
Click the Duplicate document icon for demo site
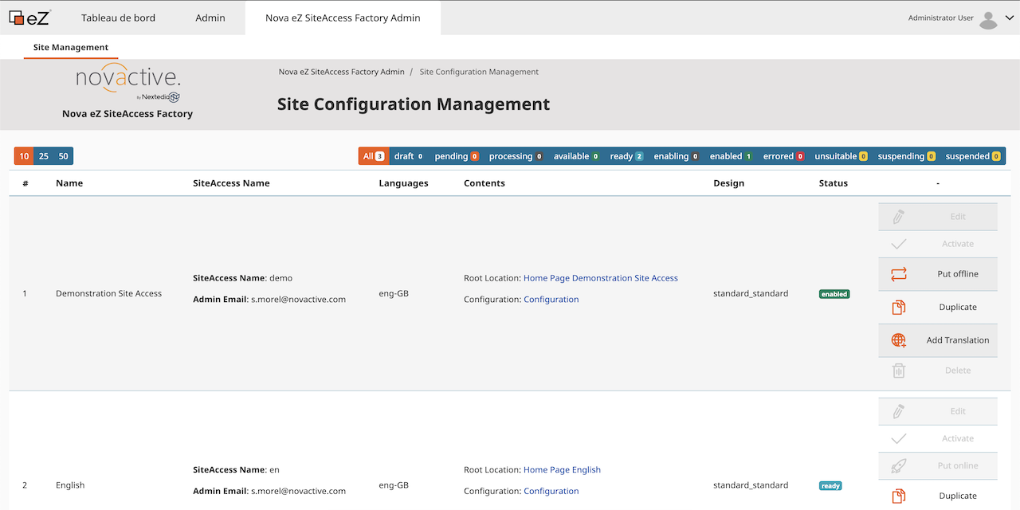(899, 307)
